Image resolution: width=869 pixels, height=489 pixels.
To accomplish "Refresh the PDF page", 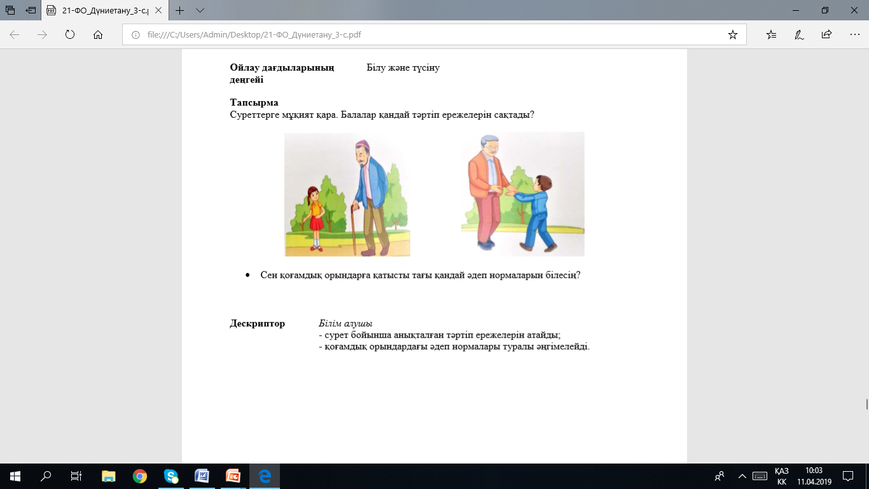I will click(x=71, y=35).
